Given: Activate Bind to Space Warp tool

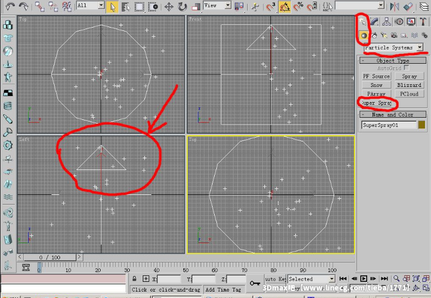Looking at the screenshot, I should (67, 6).
